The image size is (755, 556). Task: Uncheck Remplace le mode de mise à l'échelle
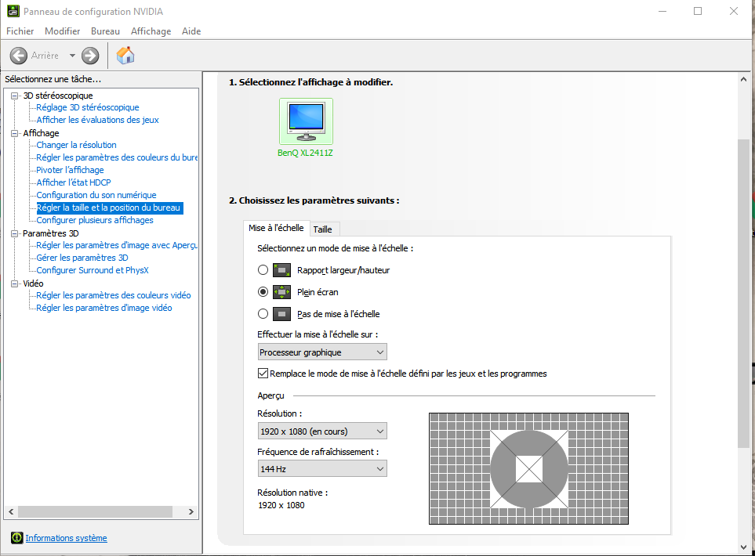click(x=263, y=374)
